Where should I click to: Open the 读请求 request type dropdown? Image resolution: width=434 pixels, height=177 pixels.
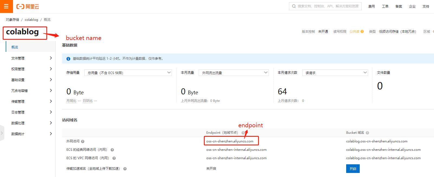point(335,73)
